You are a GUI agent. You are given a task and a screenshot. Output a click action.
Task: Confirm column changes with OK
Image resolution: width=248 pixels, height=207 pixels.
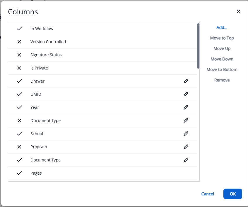(x=233, y=194)
